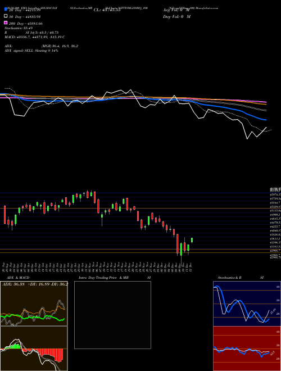Click the RSI 14/3 values line
281x371 pixels.
[x=31, y=33]
